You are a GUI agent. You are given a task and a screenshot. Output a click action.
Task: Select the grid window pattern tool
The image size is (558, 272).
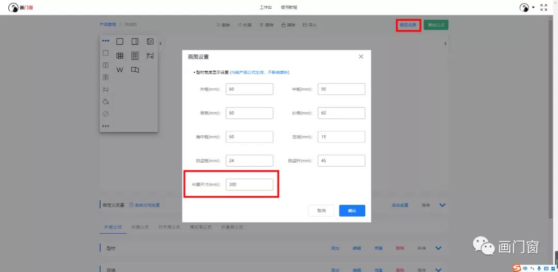click(120, 56)
